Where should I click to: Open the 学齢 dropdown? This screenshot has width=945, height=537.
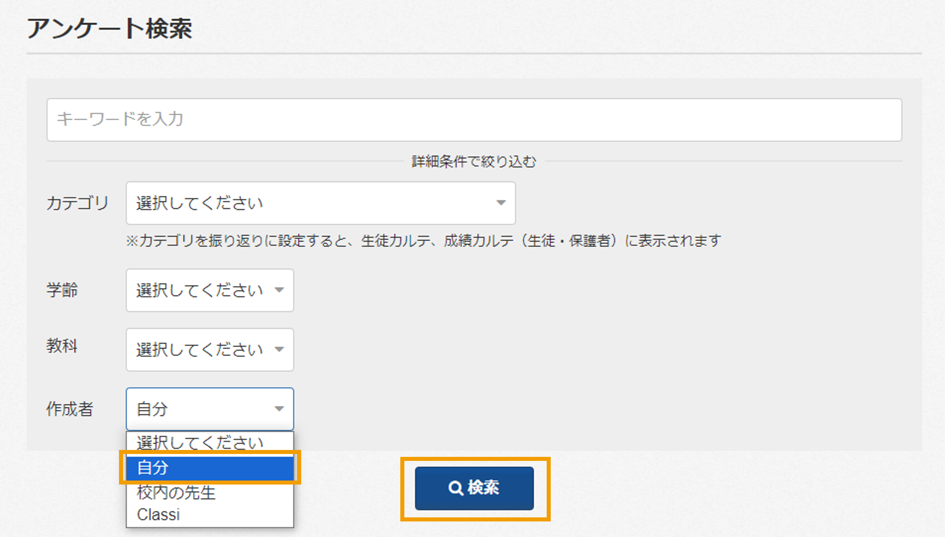coord(210,290)
